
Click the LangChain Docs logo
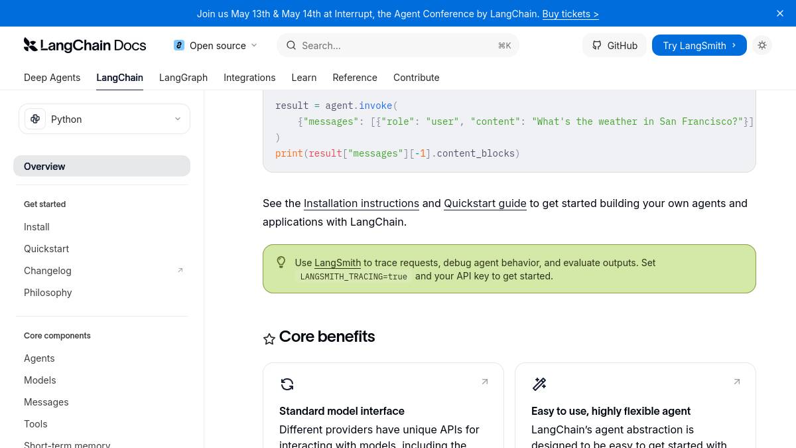click(85, 45)
